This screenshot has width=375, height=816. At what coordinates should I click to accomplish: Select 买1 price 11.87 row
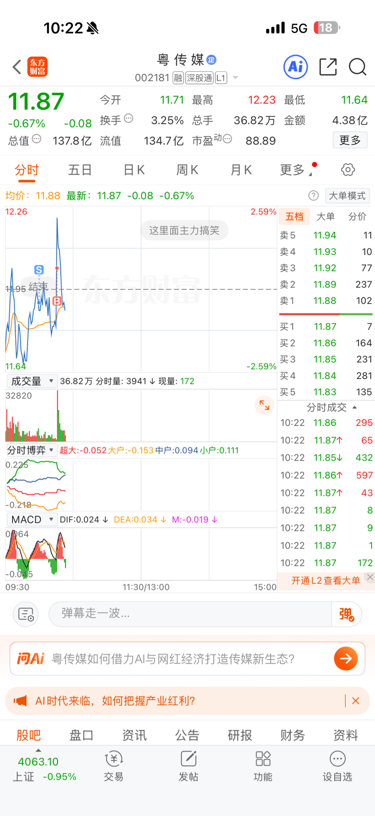pos(326,327)
